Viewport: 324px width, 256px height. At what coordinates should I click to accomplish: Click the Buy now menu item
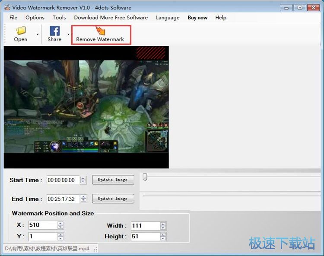click(x=197, y=18)
